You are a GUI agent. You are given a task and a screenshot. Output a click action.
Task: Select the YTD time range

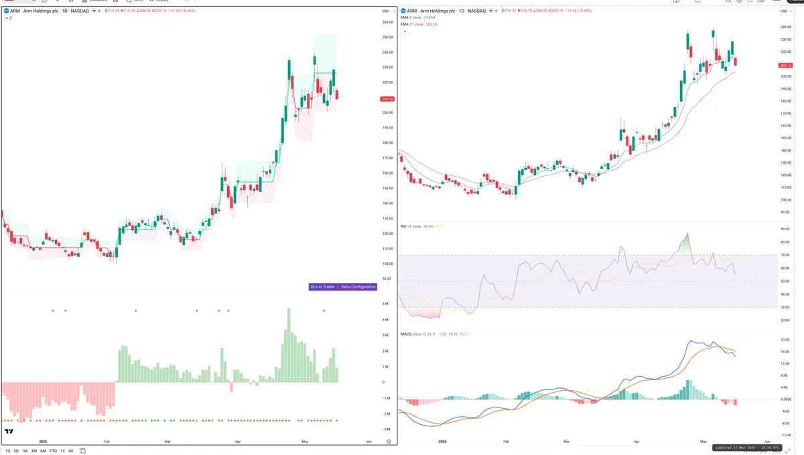pos(53,451)
